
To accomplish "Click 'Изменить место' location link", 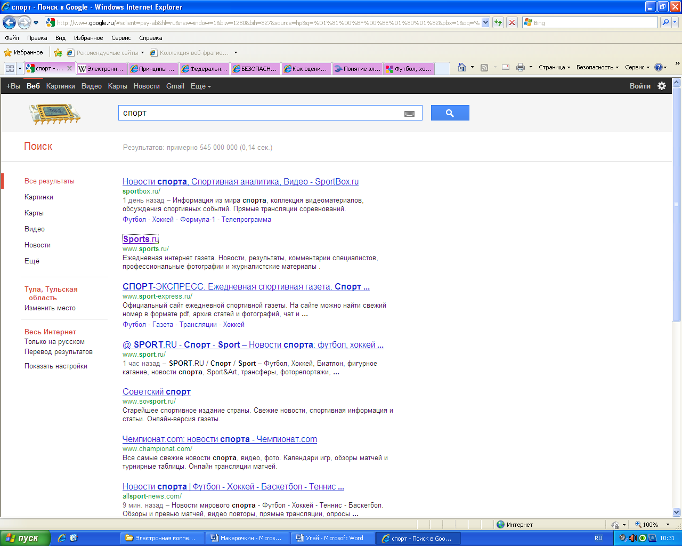I will point(50,308).
